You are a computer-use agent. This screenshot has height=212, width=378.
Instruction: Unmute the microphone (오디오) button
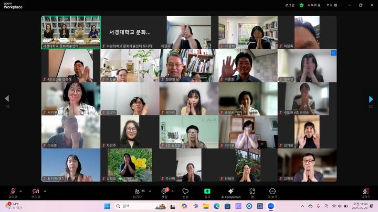13,192
